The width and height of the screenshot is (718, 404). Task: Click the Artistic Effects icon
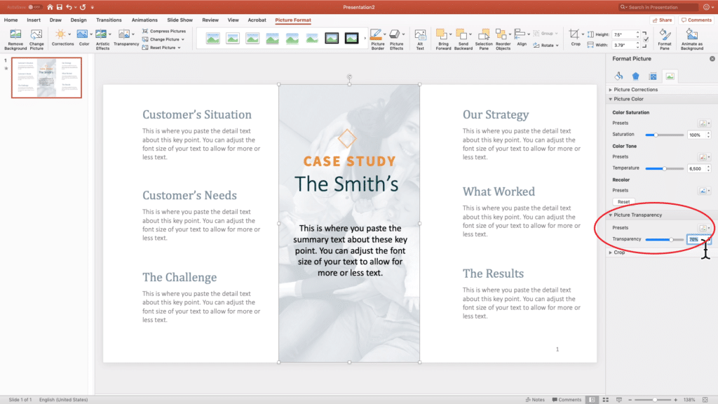point(102,34)
